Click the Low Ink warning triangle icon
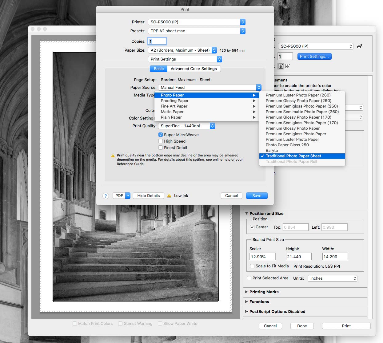Image resolution: width=383 pixels, height=343 pixels. (x=169, y=196)
